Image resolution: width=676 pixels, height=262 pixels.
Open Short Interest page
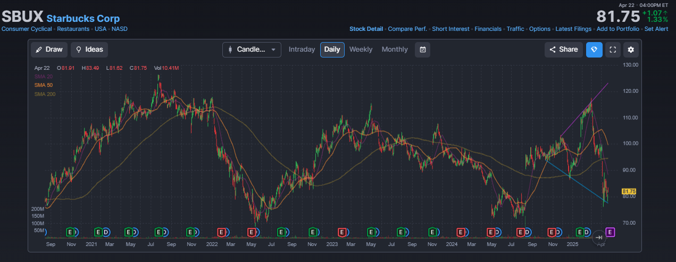click(x=451, y=29)
